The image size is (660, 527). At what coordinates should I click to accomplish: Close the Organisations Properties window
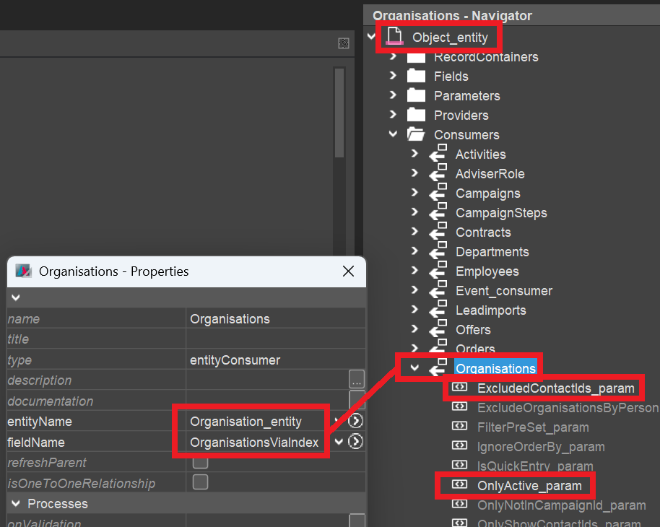(348, 271)
